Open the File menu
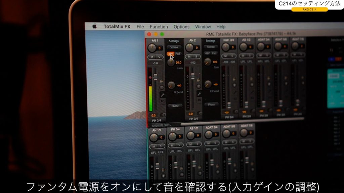344x193 pixels. [x=140, y=27]
